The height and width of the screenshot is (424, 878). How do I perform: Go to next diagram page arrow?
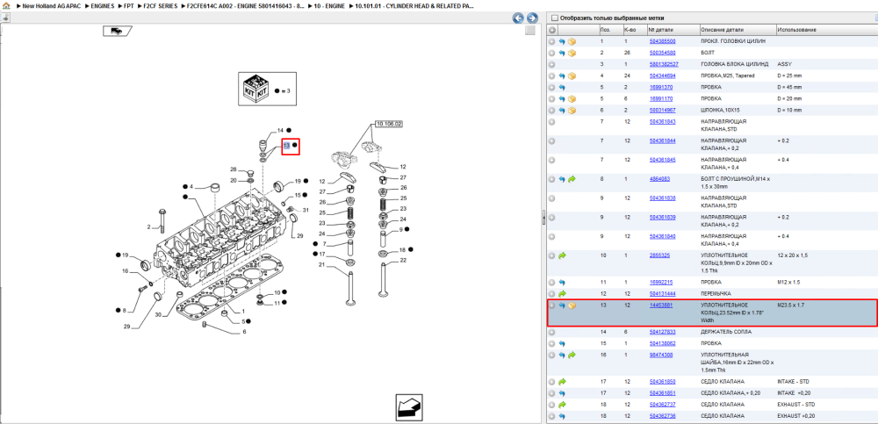coord(532,18)
